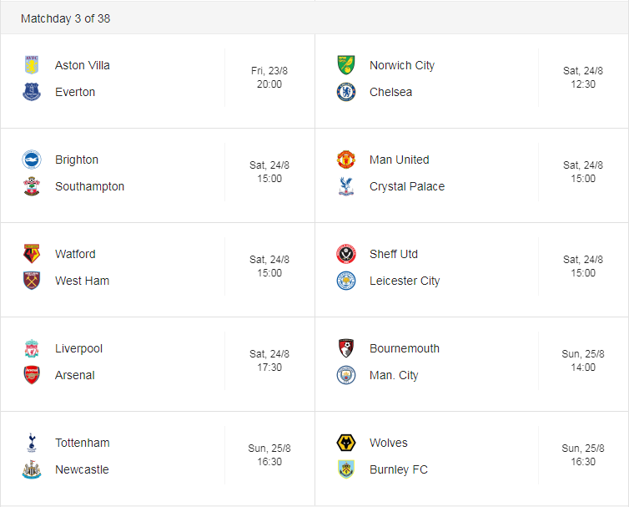Click the Chelsea club badge
The width and height of the screenshot is (629, 507).
[x=346, y=92]
